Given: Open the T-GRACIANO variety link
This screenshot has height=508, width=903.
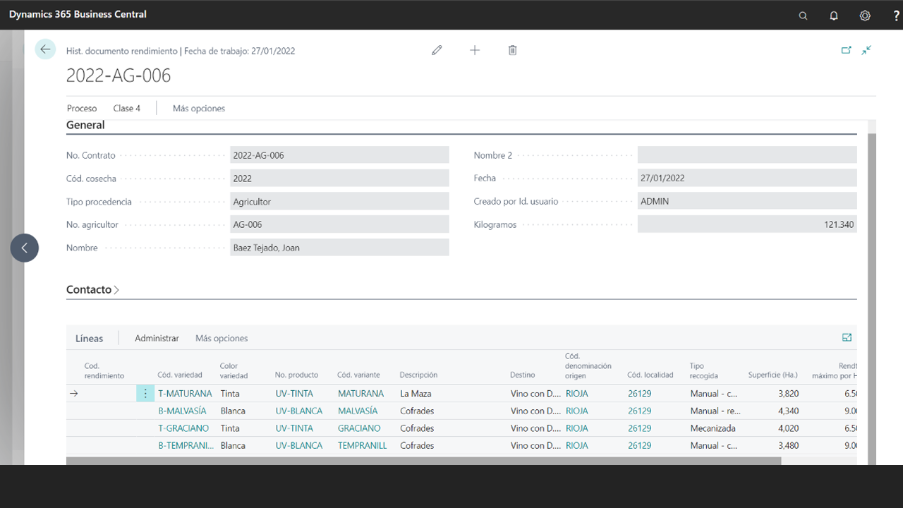Looking at the screenshot, I should pyautogui.click(x=183, y=428).
